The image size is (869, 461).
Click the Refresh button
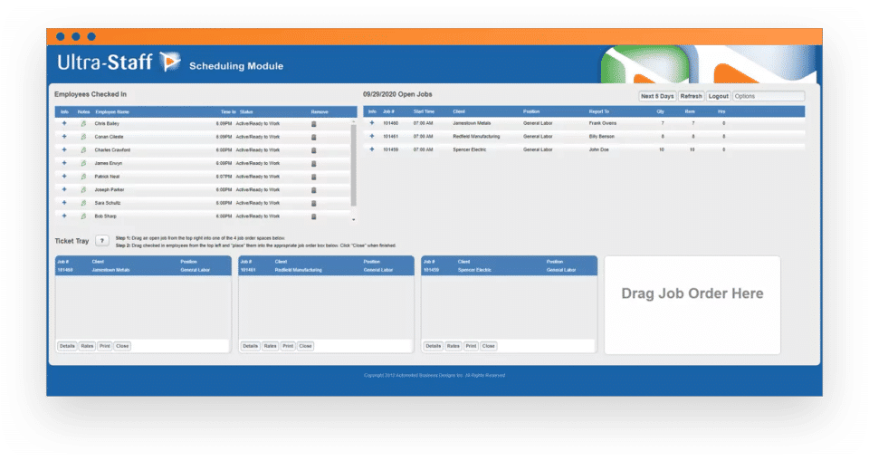point(691,96)
